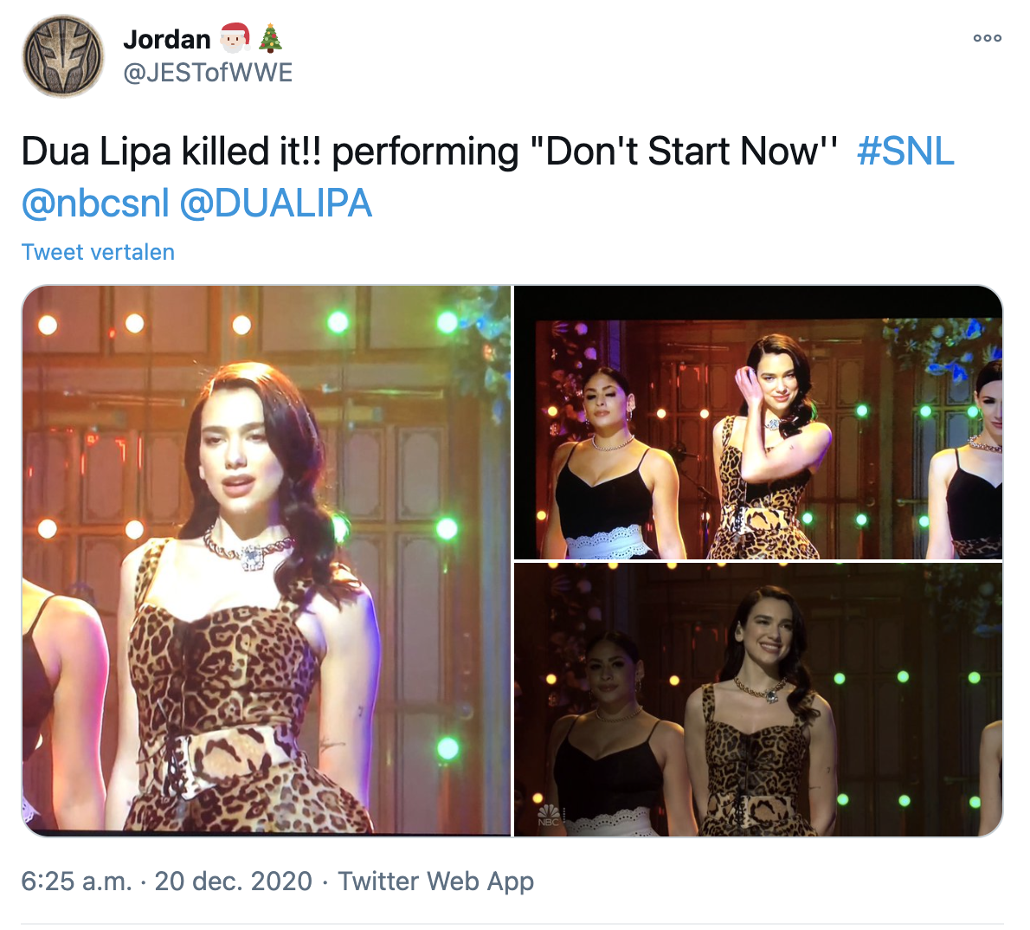Click Tweet vertalen to translate the tweet
This screenshot has width=1030, height=930.
[98, 252]
